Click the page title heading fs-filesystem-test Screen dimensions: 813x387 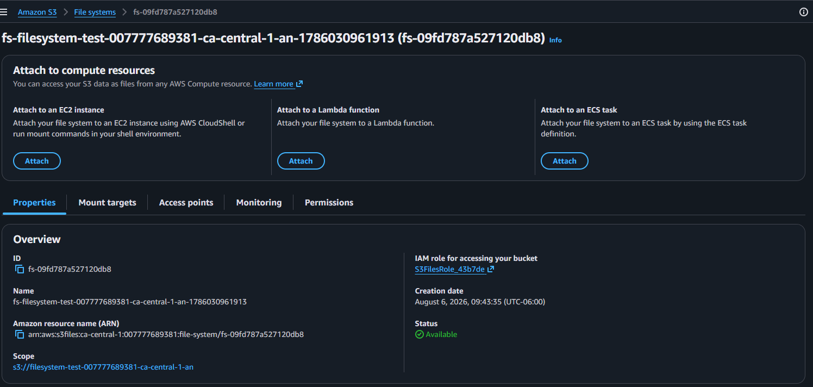coord(273,39)
